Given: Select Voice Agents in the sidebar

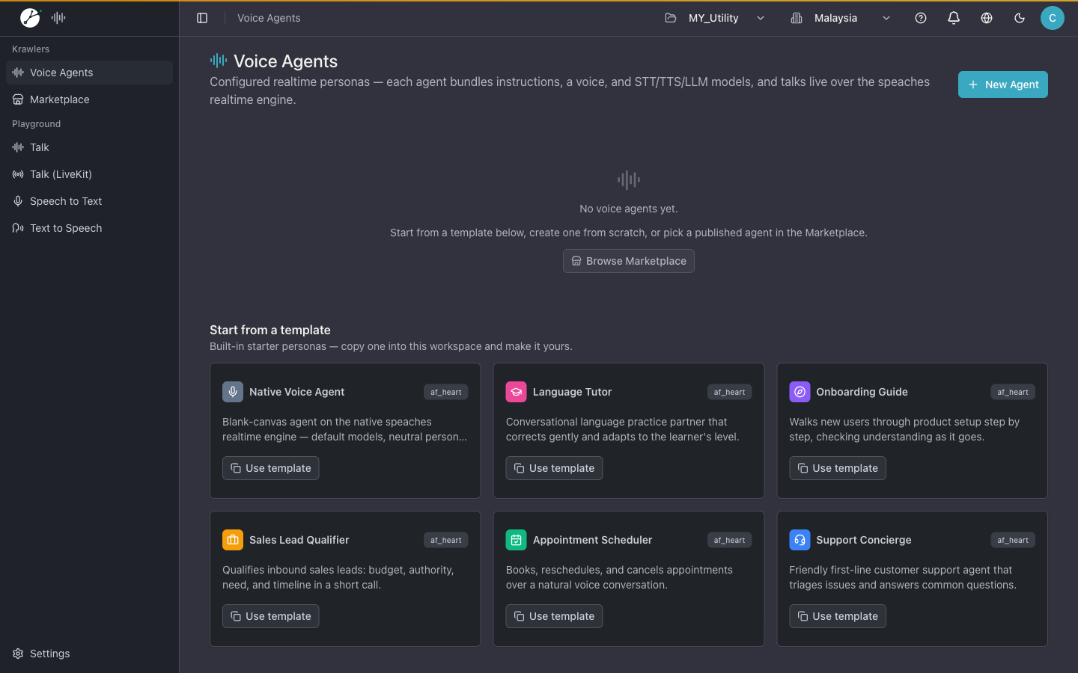Looking at the screenshot, I should (90, 73).
